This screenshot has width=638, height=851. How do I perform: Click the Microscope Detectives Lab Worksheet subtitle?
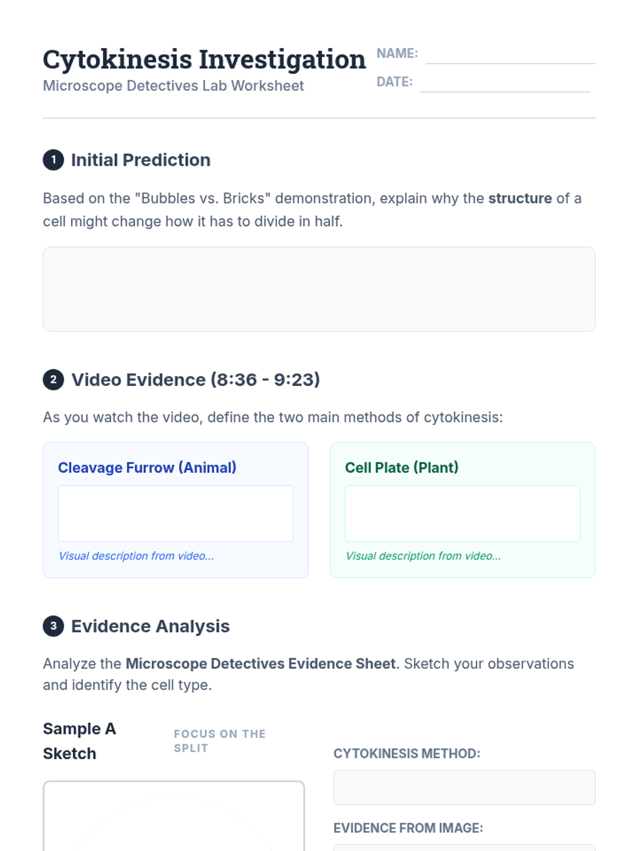173,86
